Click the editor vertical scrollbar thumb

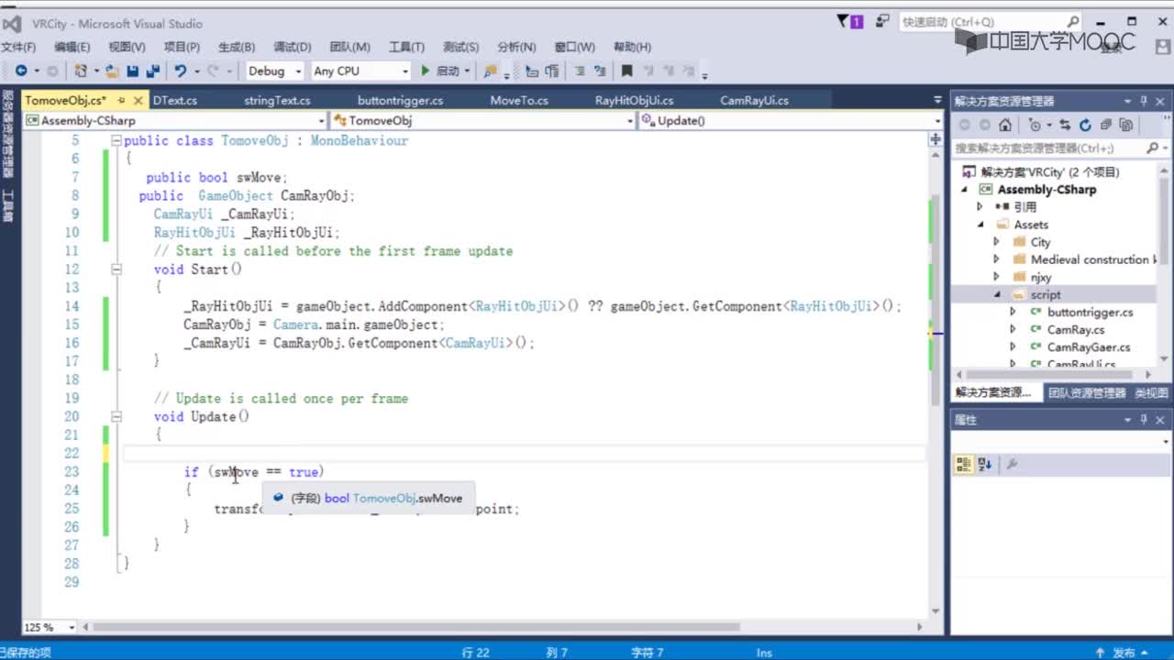936,299
